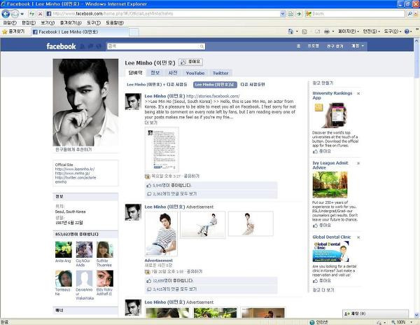Image resolution: width=420 pixels, height=325 pixels.
Task: Click the 공유하기 Share link on first post
Action: [191, 176]
